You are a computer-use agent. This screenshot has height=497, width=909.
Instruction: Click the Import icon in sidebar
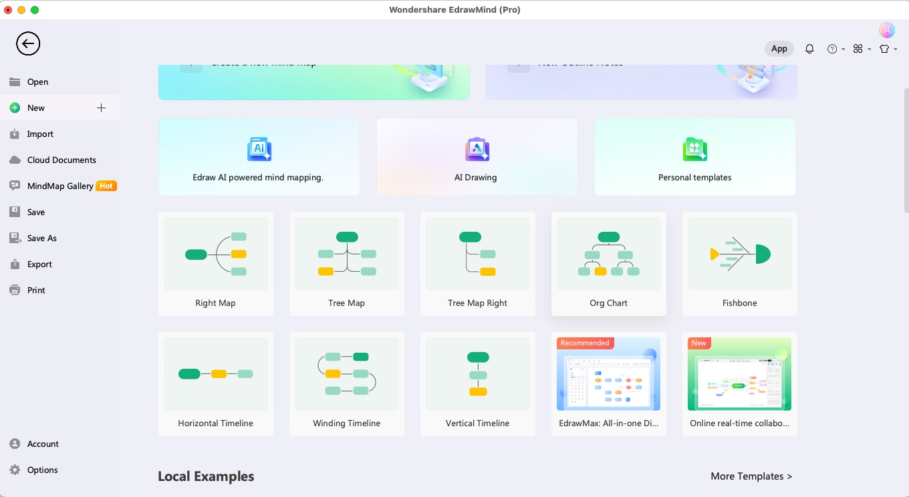pos(15,134)
